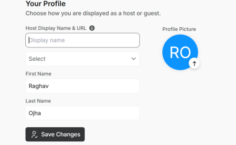The height and width of the screenshot is (145, 236).
Task: Click the info icon beside Host Display Name & URL
Action: coord(92,28)
